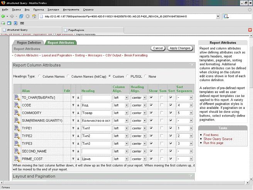The height and width of the screenshot is (190, 253).
Task: Open edit icon for SECOND_NAME column
Action: 17,151
